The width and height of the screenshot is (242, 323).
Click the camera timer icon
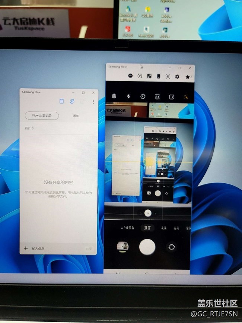[143, 96]
